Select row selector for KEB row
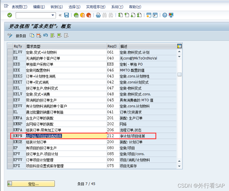Image resolution: width=229 pixels, height=191 pixels. (x=10, y=64)
